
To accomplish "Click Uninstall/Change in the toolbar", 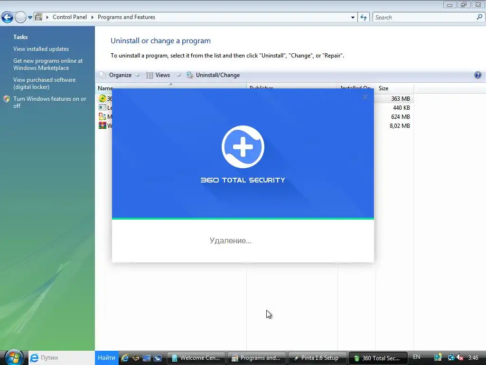I will 213,75.
